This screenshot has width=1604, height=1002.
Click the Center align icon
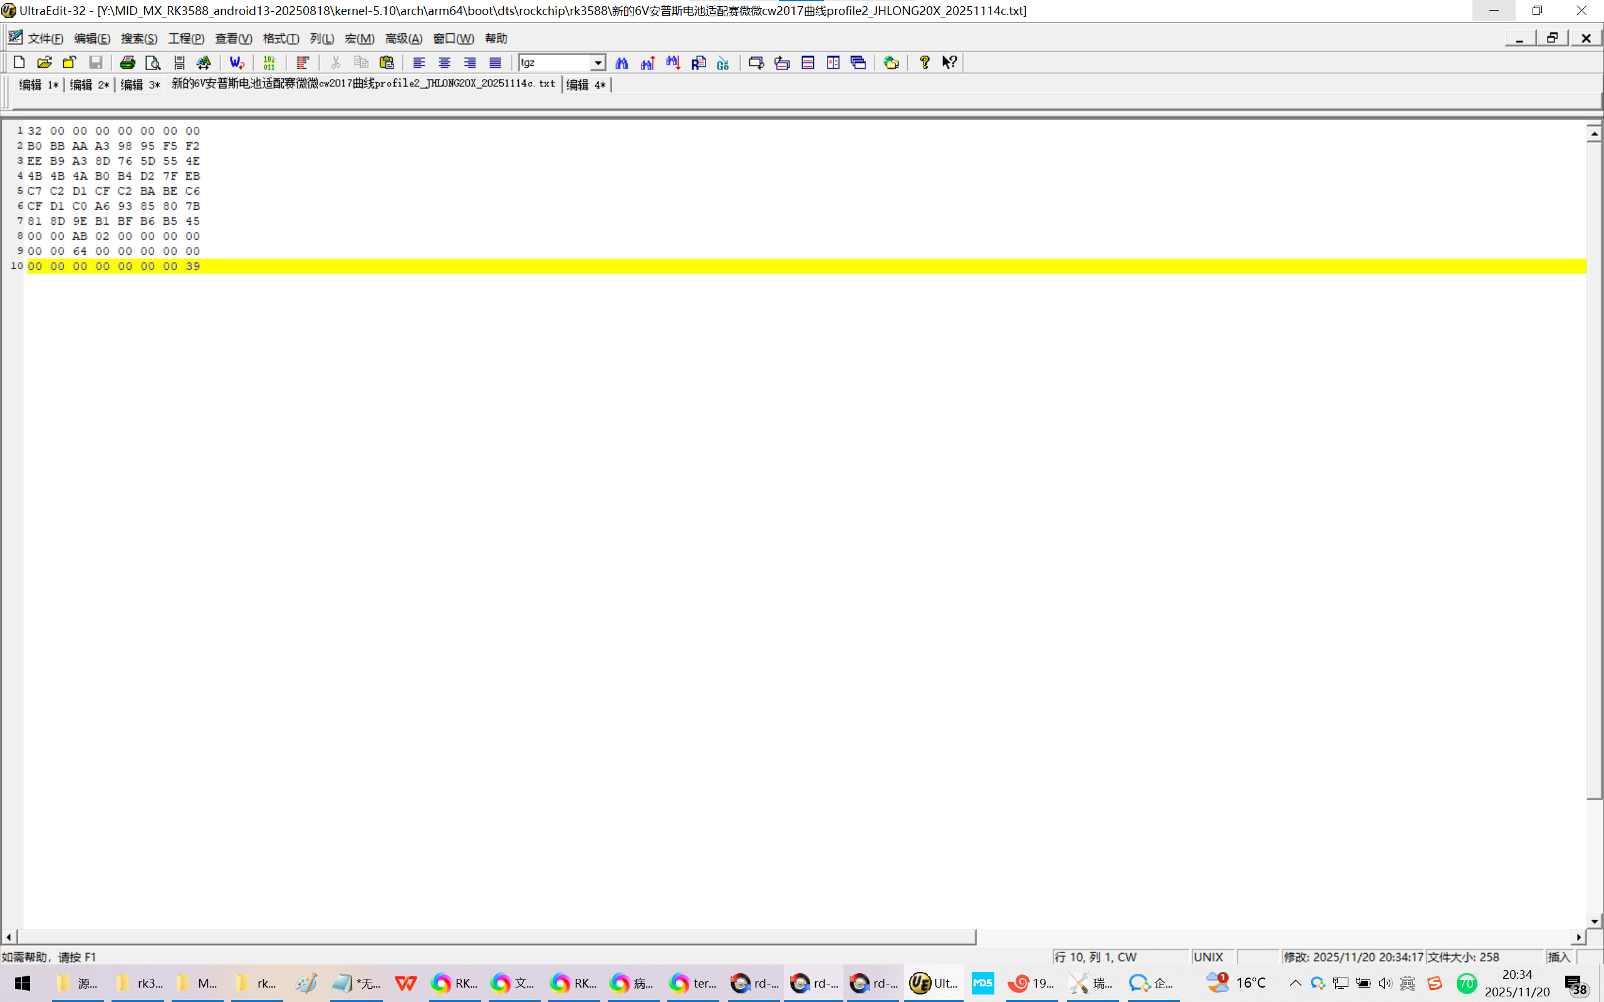444,62
